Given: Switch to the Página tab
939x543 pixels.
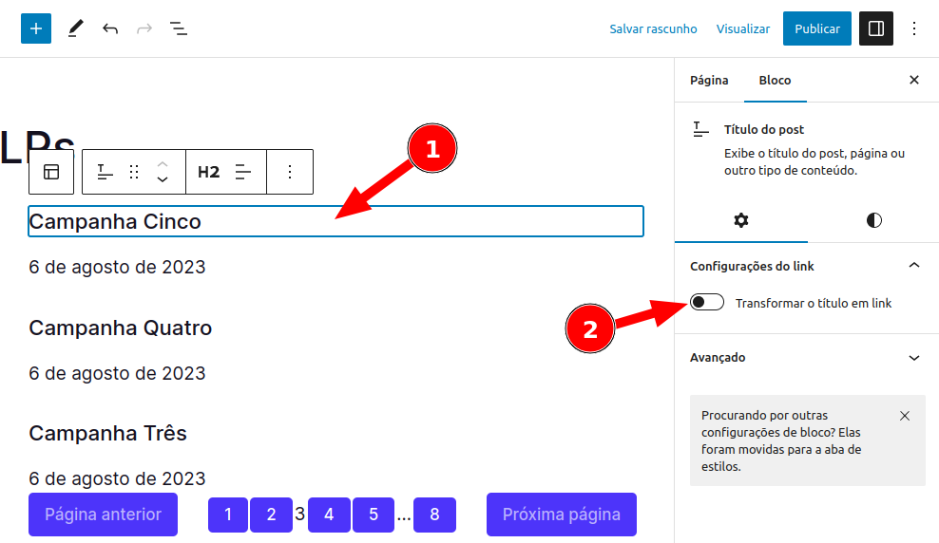Looking at the screenshot, I should [x=709, y=80].
